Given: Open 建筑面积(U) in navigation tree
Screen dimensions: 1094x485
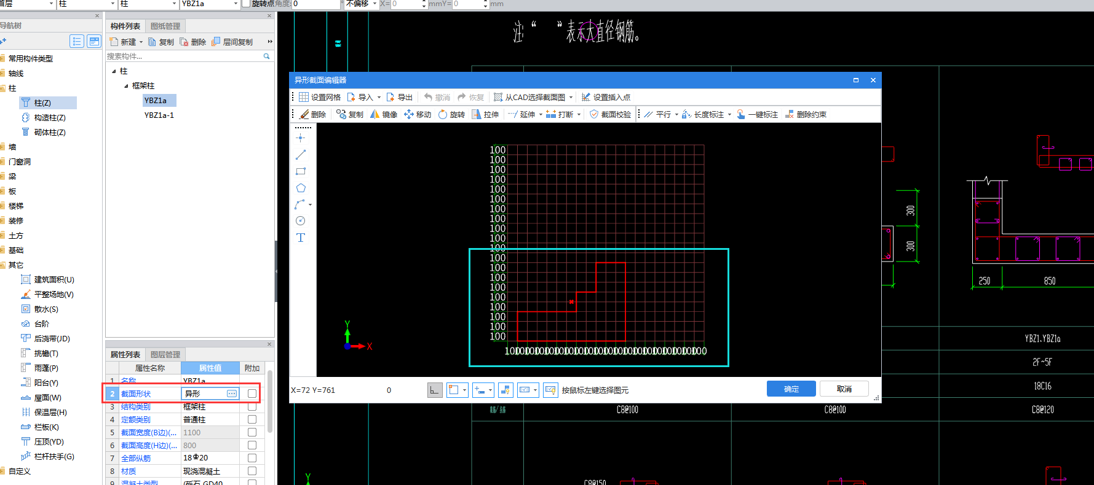Looking at the screenshot, I should (48, 279).
